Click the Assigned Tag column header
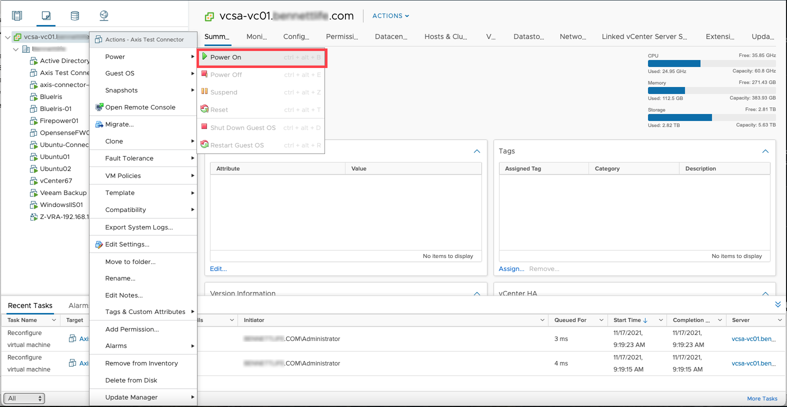Screen dimensions: 787x407 543,168
